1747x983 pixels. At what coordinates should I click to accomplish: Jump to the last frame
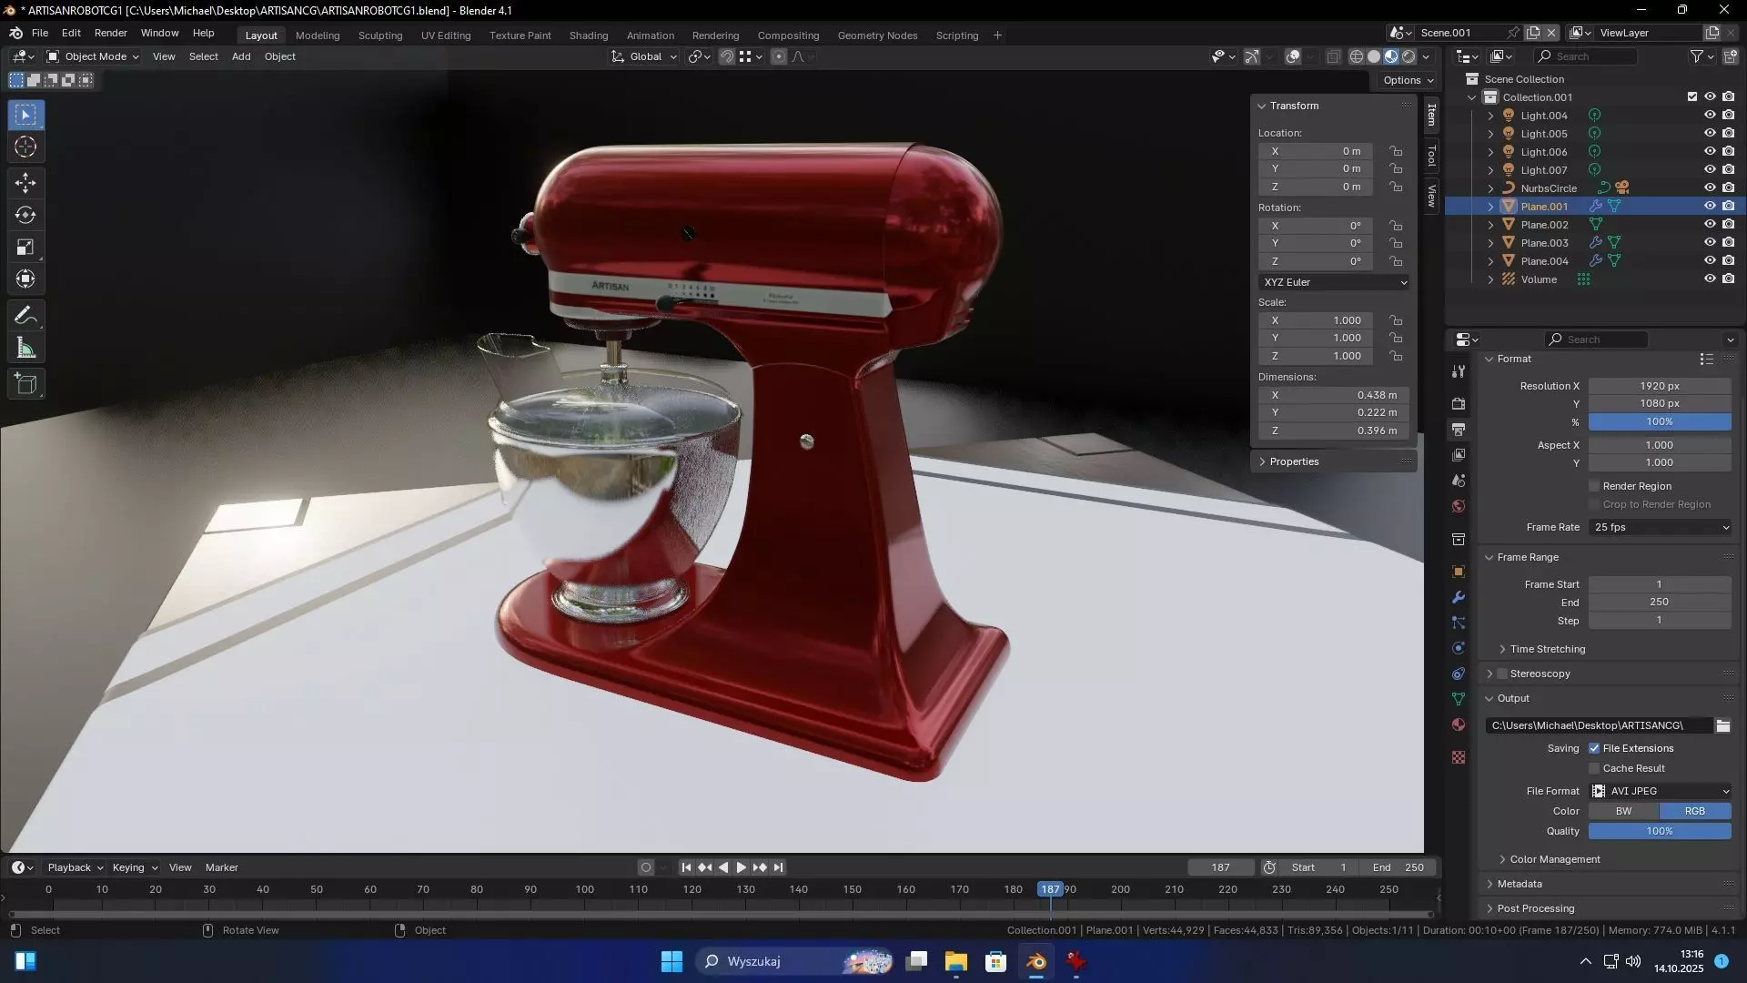[x=779, y=867]
